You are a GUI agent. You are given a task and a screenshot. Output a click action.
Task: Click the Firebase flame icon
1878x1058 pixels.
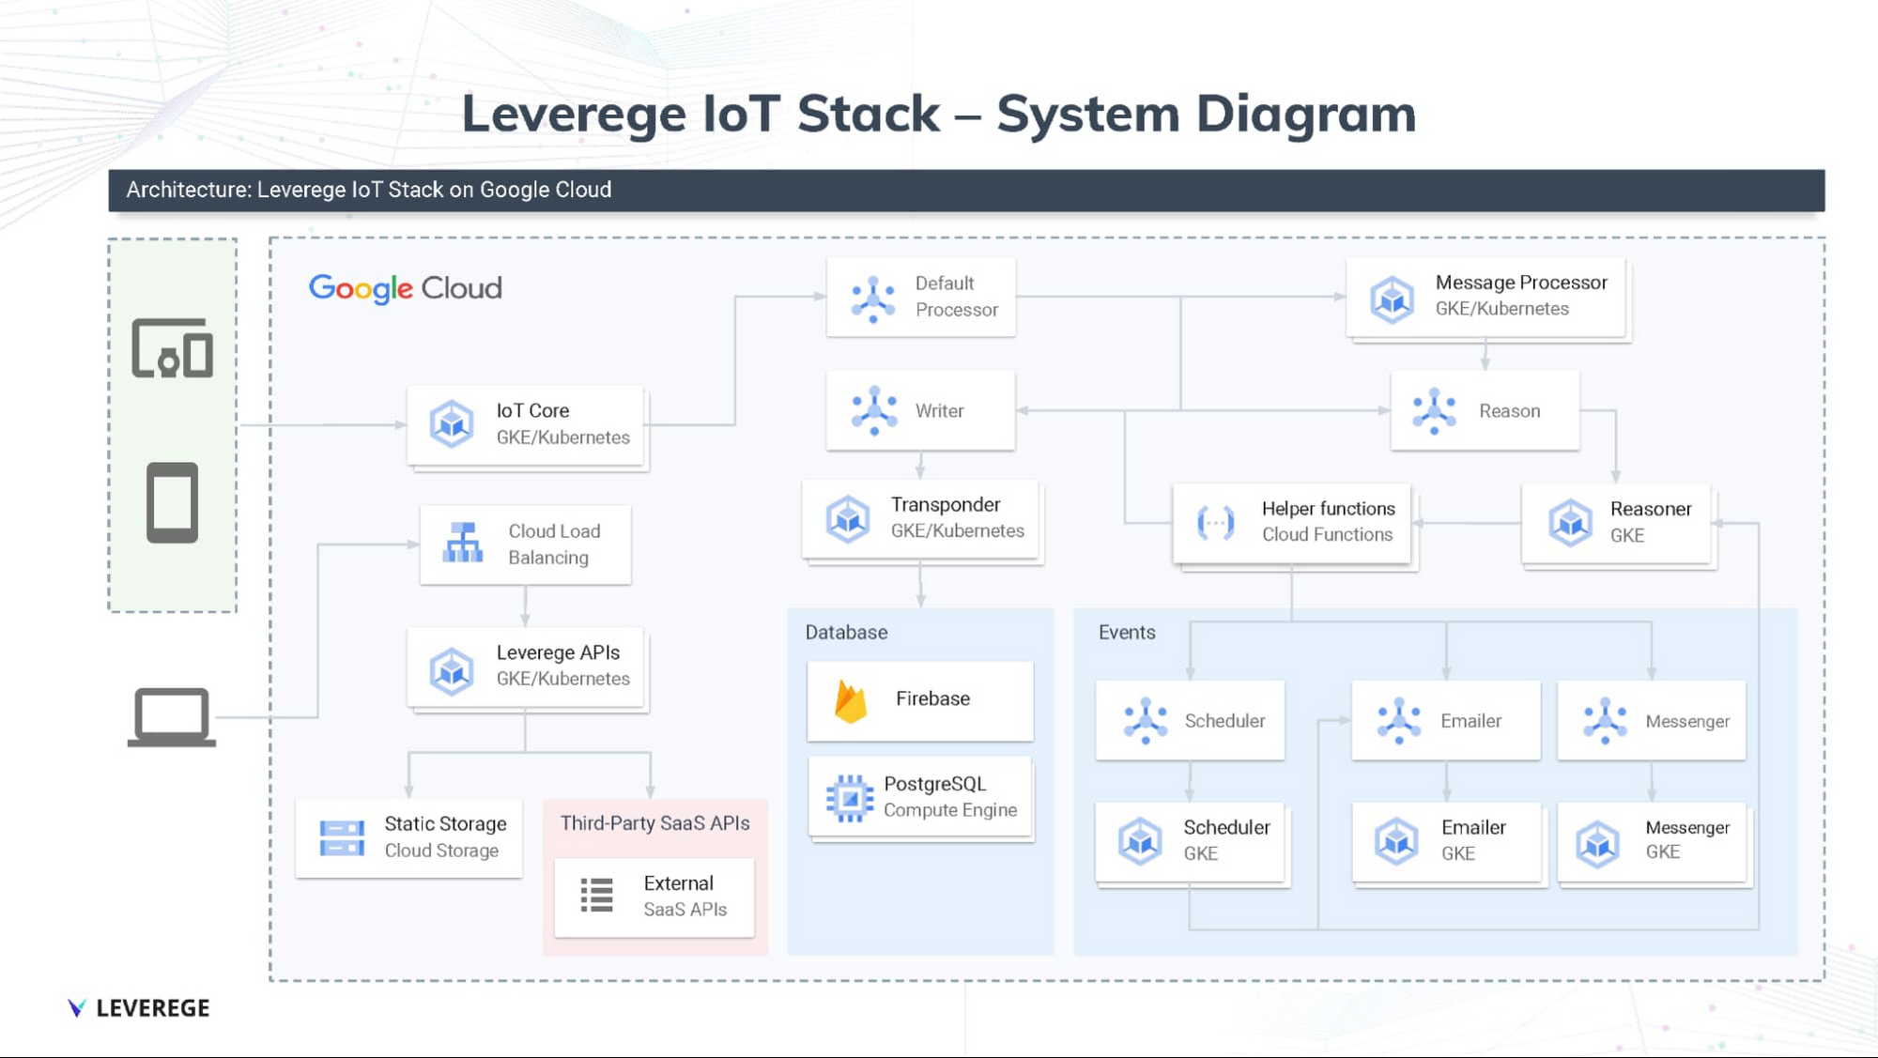pyautogui.click(x=851, y=701)
